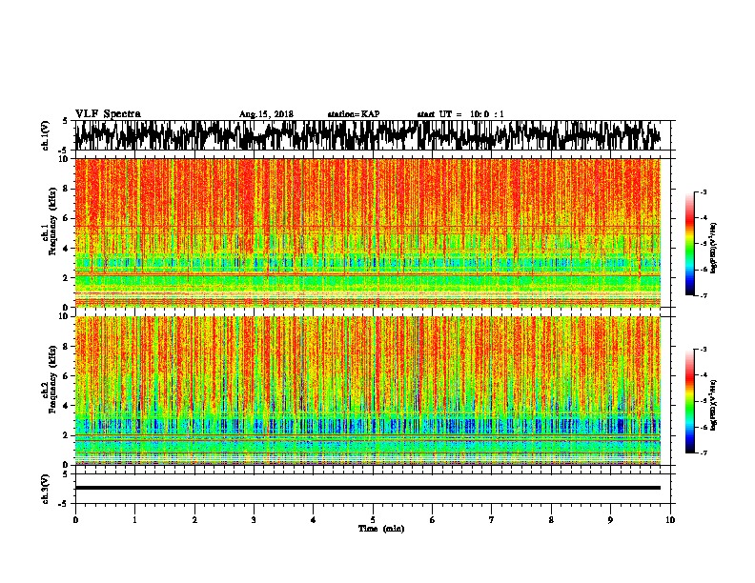Viewport: 755px width, 583px height.
Task: Click time axis tick label "10"
Action: point(670,520)
